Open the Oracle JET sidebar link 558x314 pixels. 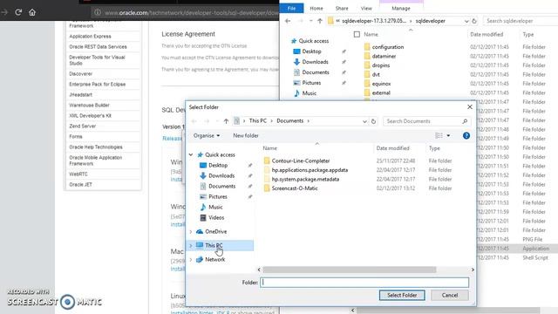[81, 185]
